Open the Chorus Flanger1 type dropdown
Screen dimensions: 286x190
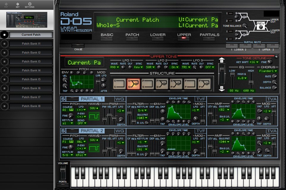tap(268, 71)
